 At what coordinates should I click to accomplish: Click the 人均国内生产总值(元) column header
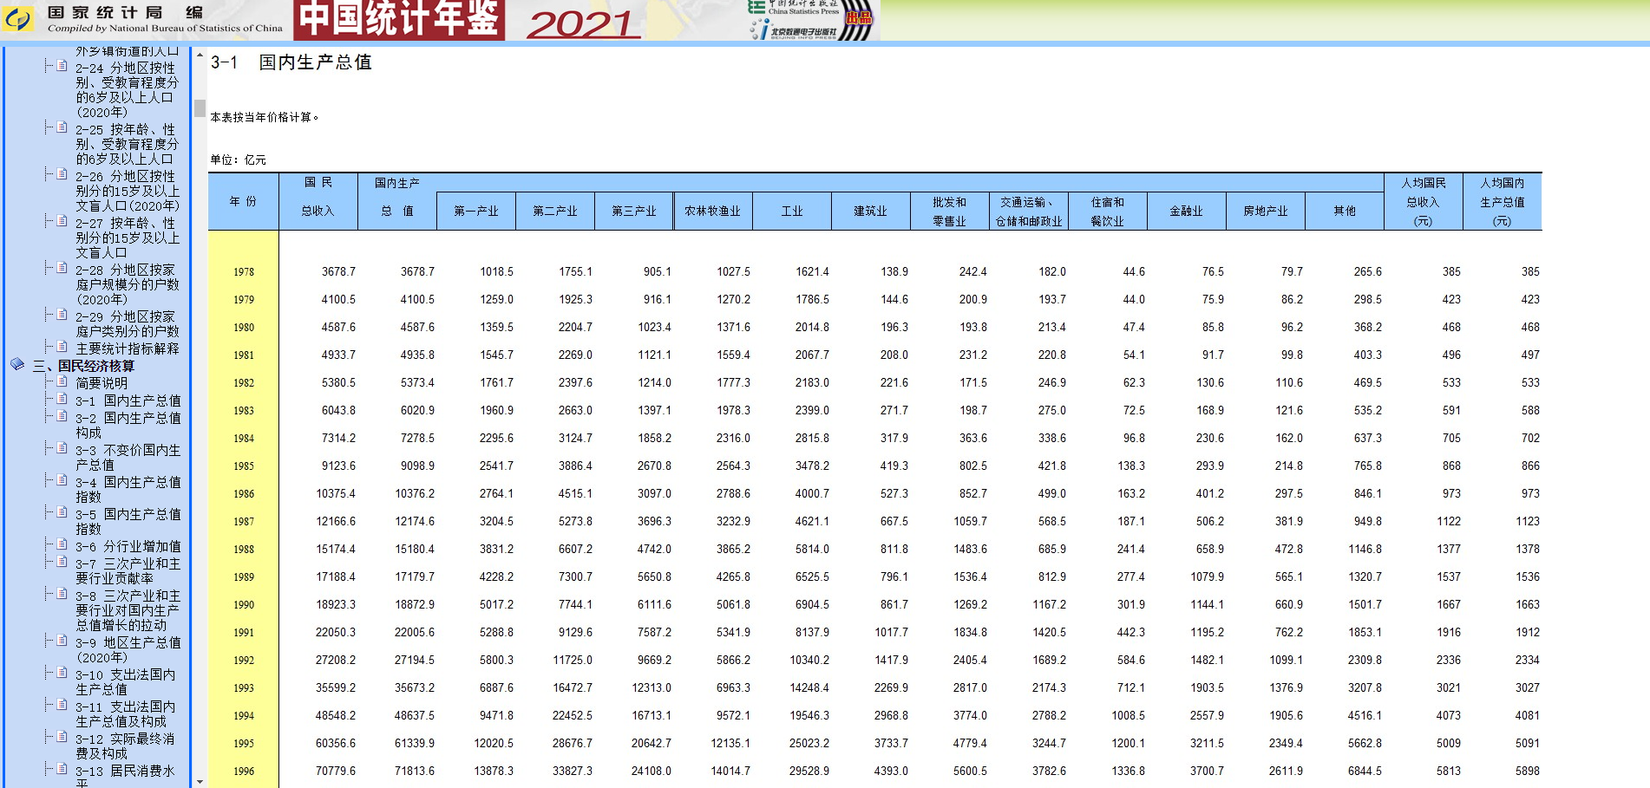(x=1503, y=201)
